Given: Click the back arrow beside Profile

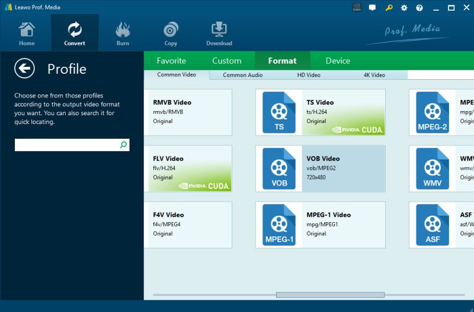Looking at the screenshot, I should (x=24, y=69).
